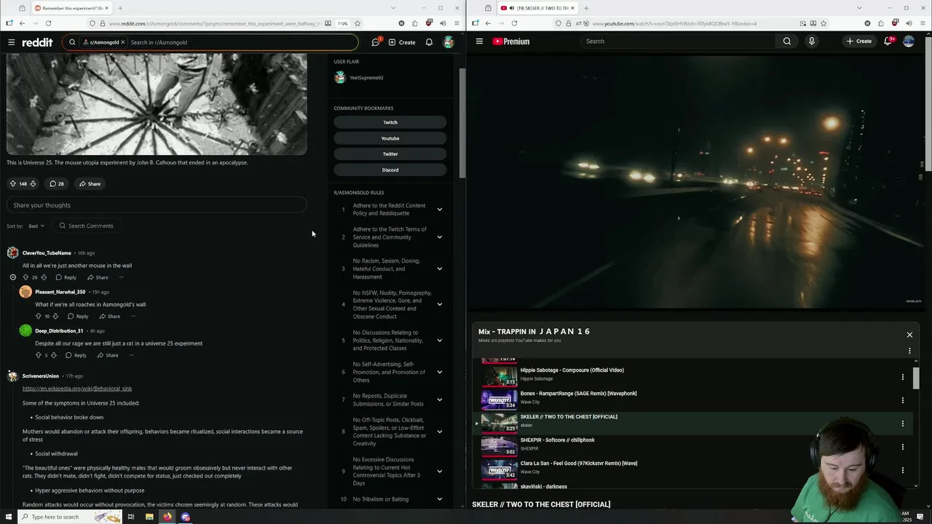Open the YouTube guide hamburger menu

coord(479,41)
